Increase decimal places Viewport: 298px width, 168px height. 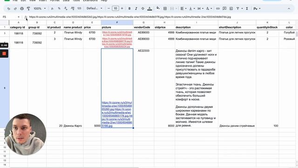[73, 8]
